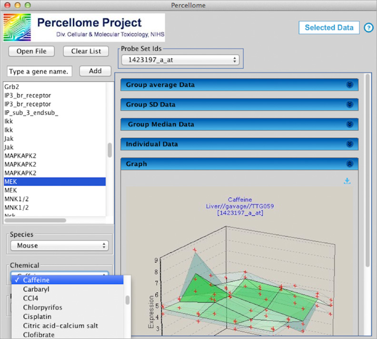The image size is (377, 339).
Task: Select Caffeine in chemical list
Action: (67, 280)
